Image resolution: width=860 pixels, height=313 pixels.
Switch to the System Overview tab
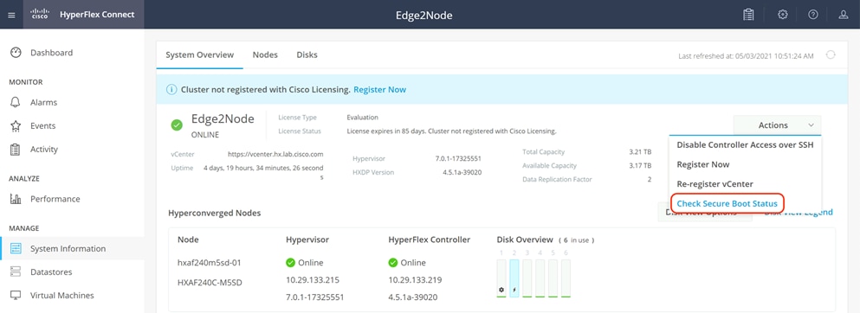200,54
